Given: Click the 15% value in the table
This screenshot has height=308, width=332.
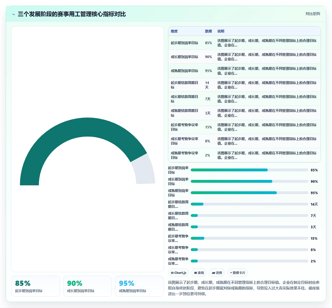Looking at the screenshot, I should pos(208,127).
